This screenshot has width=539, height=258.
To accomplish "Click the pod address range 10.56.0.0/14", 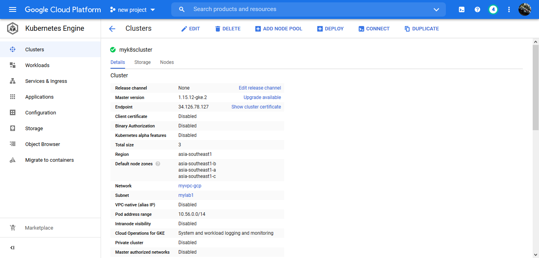I will coord(192,214).
